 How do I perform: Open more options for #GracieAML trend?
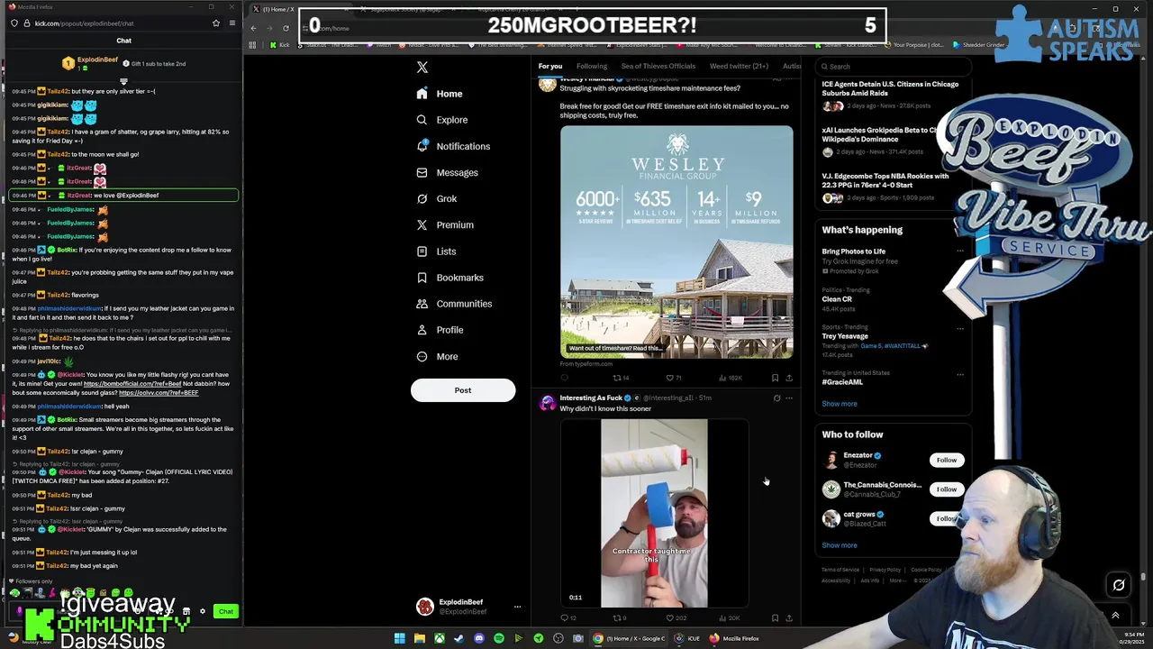(x=960, y=374)
